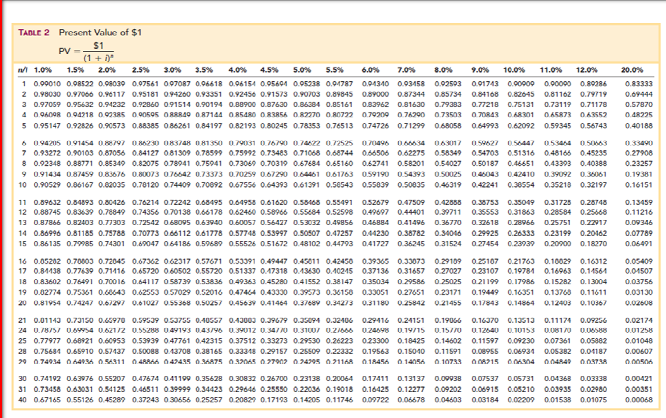Select value 0.42888 in row 11
Screen dimensions: 666x418
click(448, 202)
